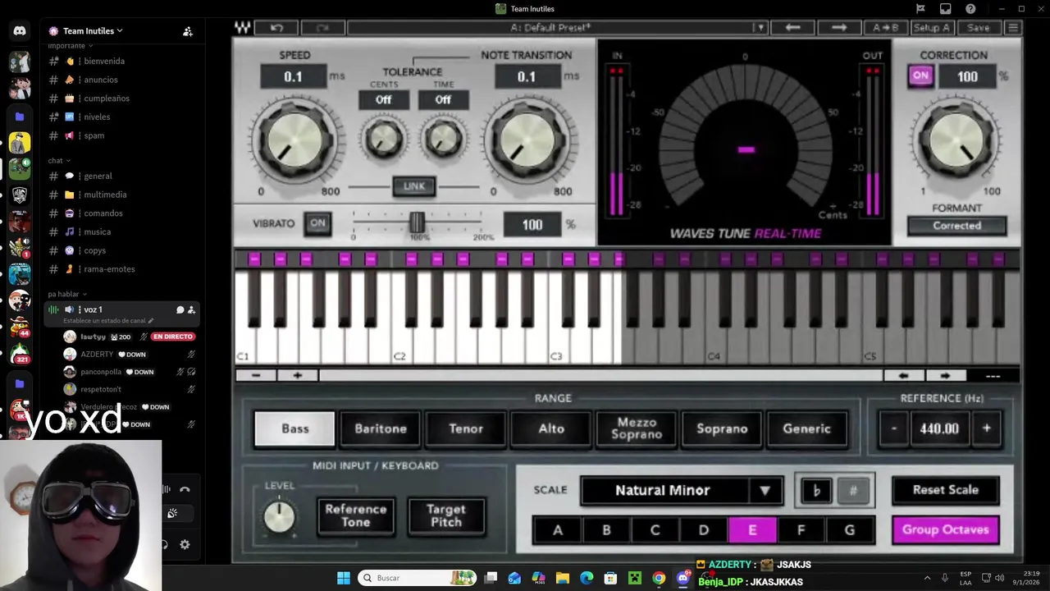Toggle Reference Tone button
The image size is (1050, 591).
tap(355, 515)
